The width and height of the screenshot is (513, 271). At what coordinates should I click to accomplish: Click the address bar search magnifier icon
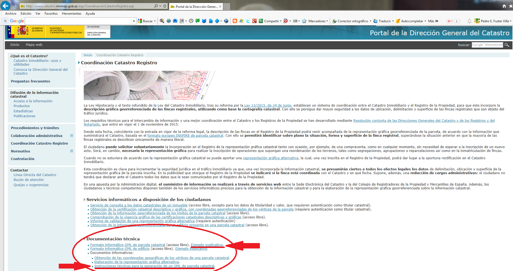point(156,6)
